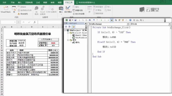Image resolution: width=172 pixels, height=96 pixels.
Task: Open the XML 源 pane button
Action: (89, 10)
